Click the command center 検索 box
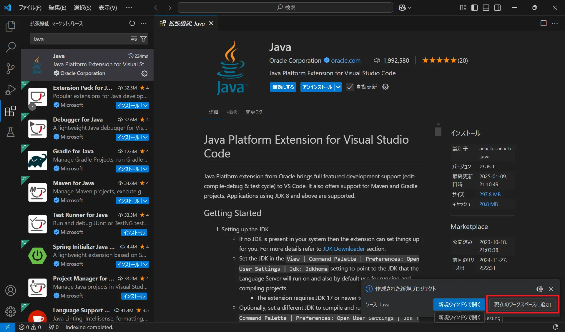This screenshot has width=565, height=332. point(285,8)
